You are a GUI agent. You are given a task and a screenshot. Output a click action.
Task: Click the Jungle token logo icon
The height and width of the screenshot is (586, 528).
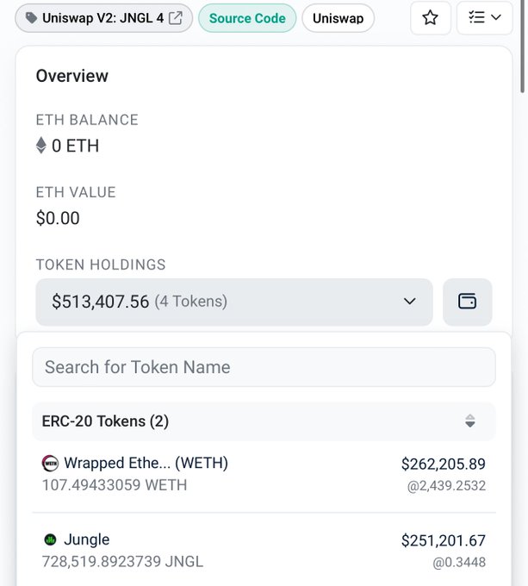click(50, 539)
